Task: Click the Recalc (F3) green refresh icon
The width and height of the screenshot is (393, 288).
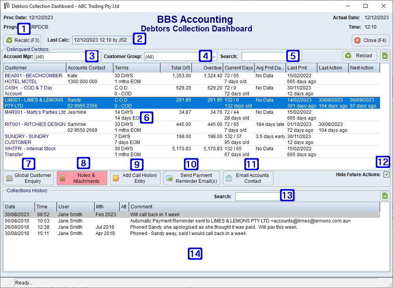Action: (x=9, y=40)
